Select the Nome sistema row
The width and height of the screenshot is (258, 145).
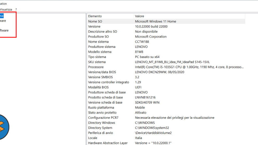coord(98,42)
